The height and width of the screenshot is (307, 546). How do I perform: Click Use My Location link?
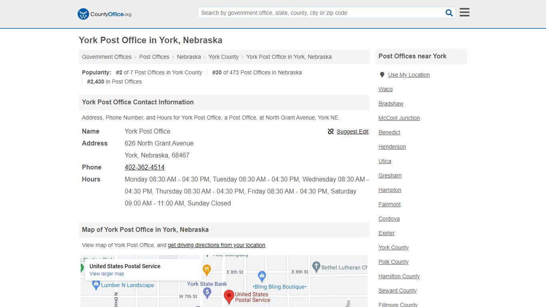tap(409, 75)
